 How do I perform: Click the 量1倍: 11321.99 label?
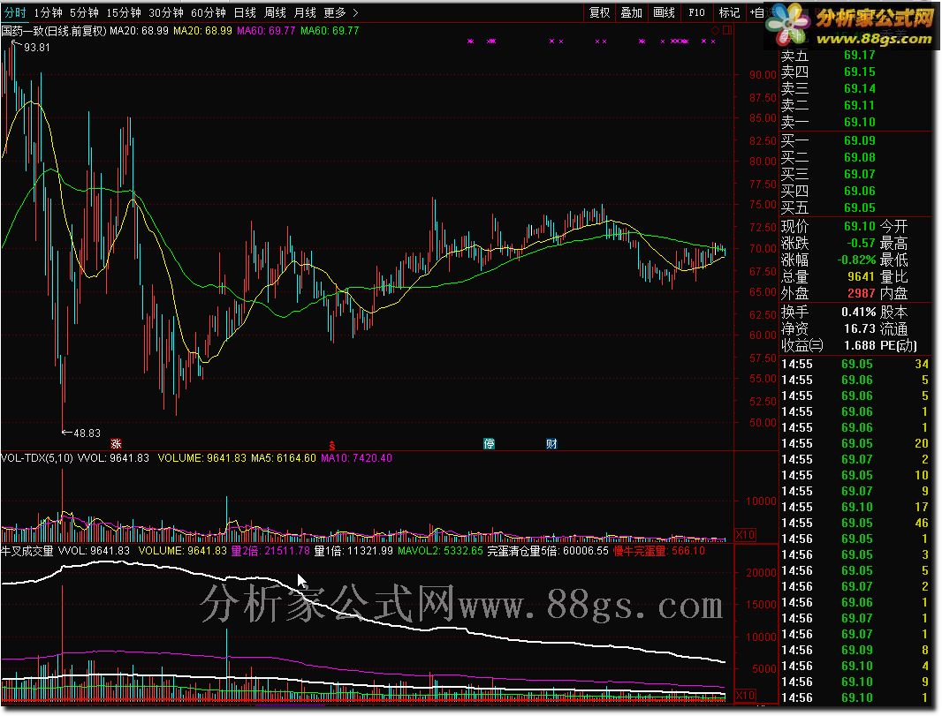[353, 550]
